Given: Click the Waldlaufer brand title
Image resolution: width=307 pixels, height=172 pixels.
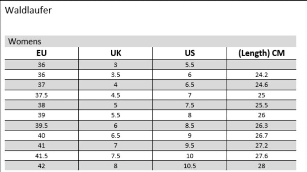Looking at the screenshot, I should (28, 10).
